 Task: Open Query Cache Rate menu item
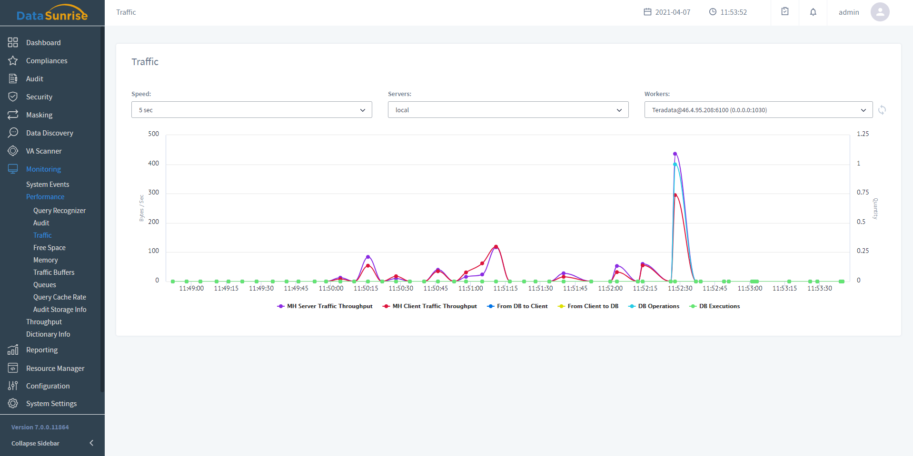point(60,297)
